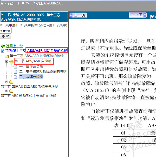This screenshot has height=157, width=156.
Task: Click the page icon of 二、安全措施及故障查询的原则
Action: point(16,72)
